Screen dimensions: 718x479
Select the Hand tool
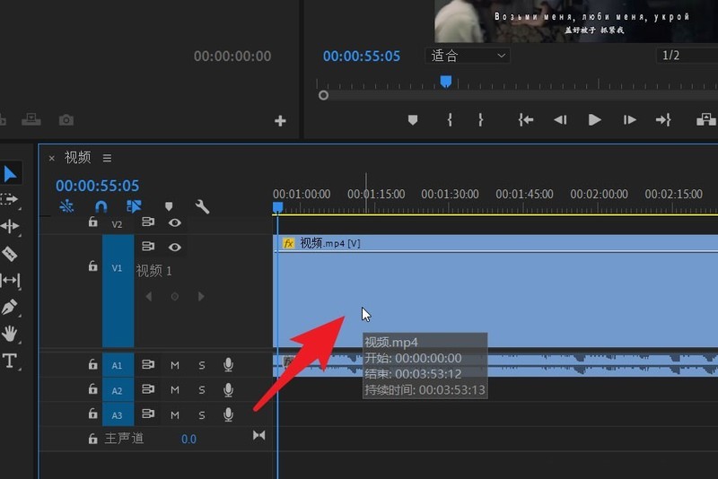click(x=10, y=335)
